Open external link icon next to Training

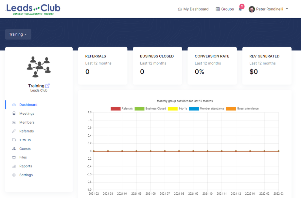coord(47,86)
